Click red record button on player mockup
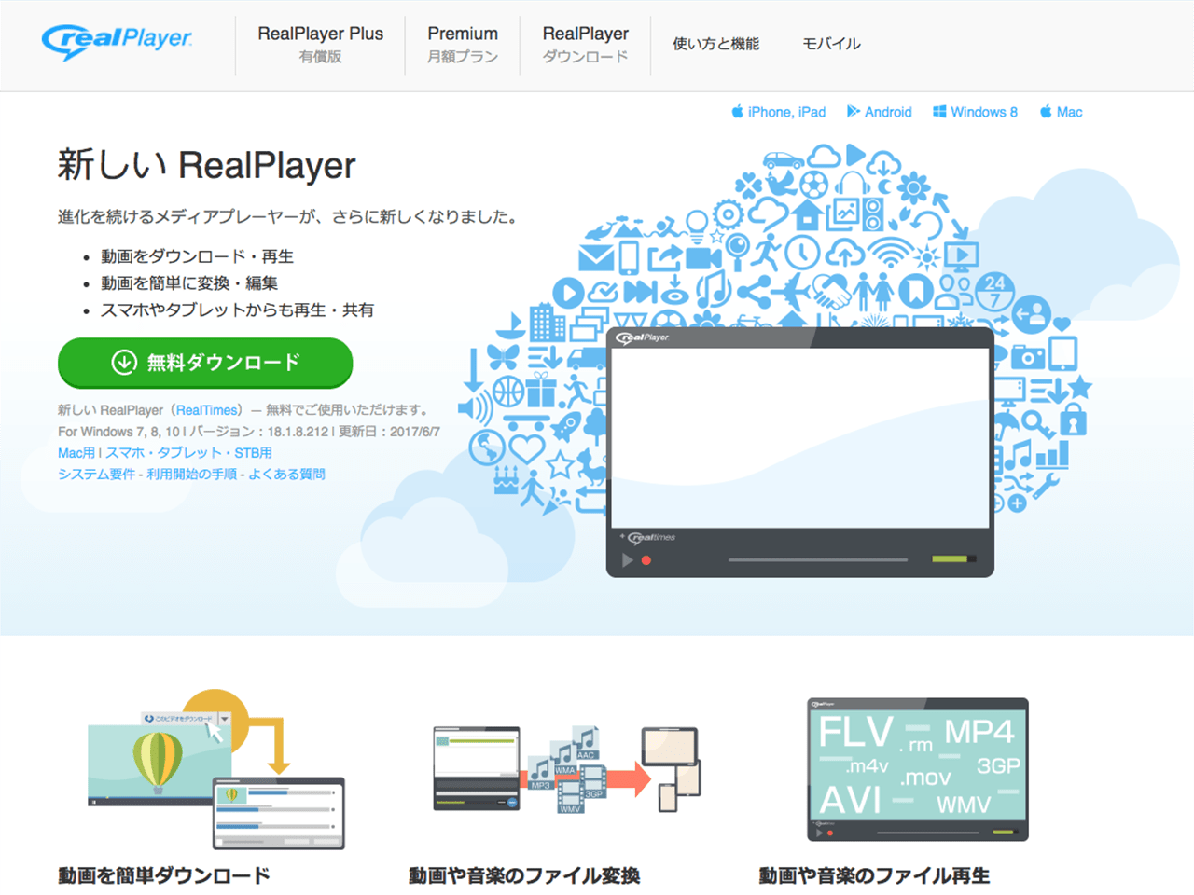 click(646, 560)
